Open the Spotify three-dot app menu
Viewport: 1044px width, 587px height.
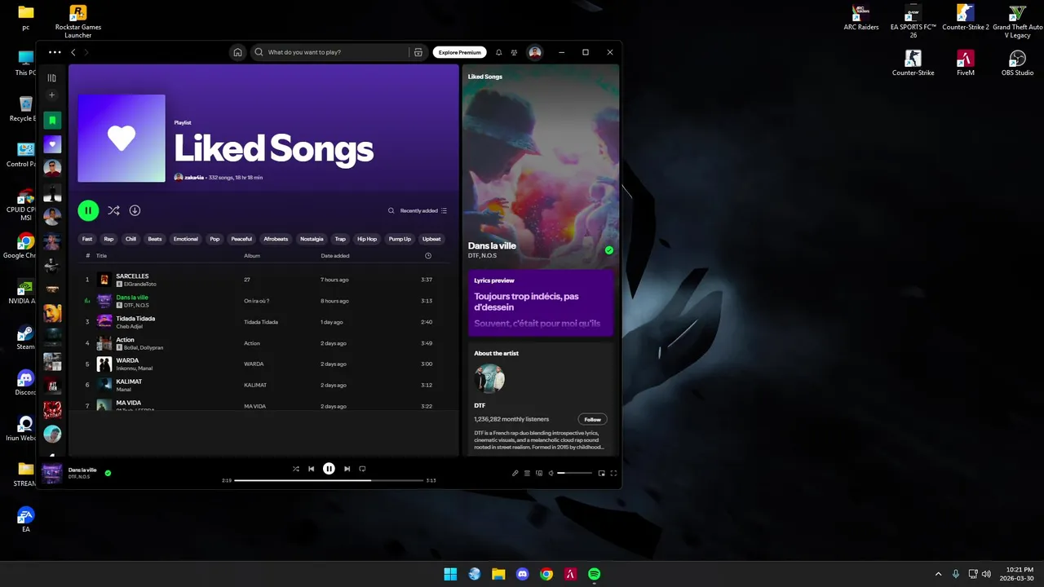(55, 52)
